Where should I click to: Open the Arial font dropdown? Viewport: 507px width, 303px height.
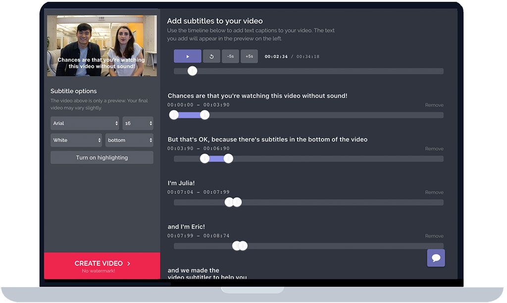tap(85, 123)
